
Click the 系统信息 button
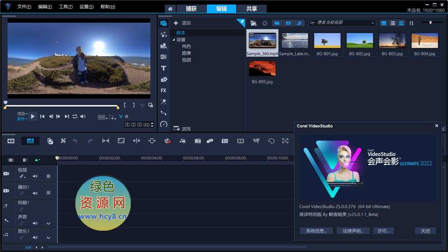click(x=316, y=231)
